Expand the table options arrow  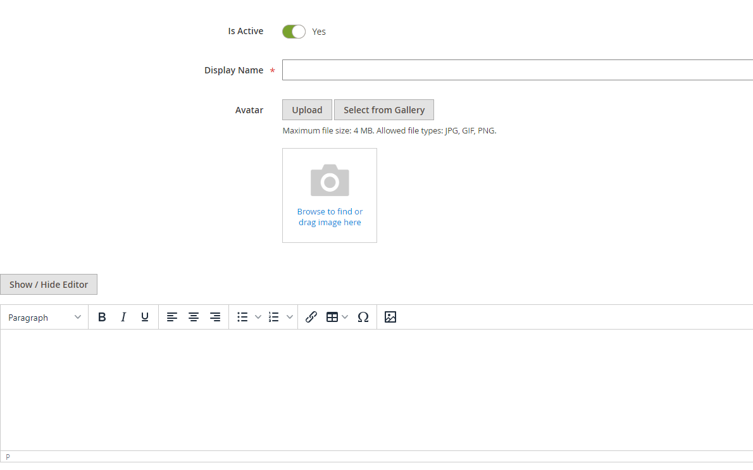pyautogui.click(x=345, y=317)
